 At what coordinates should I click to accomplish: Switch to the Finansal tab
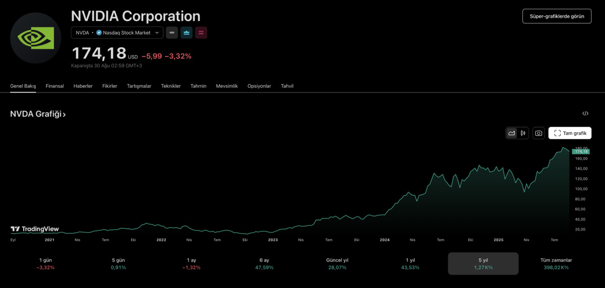tap(54, 86)
